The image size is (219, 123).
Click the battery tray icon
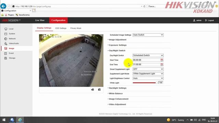tap(192, 120)
